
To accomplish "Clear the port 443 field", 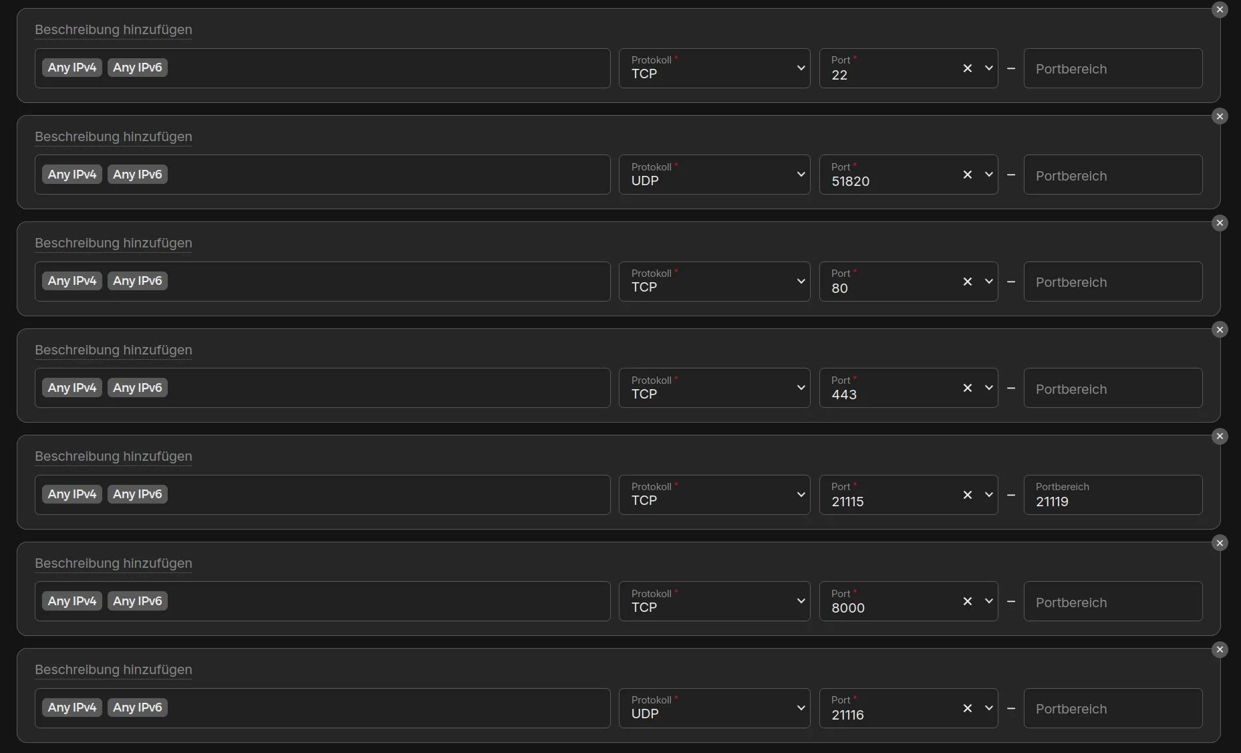I will click(x=967, y=388).
